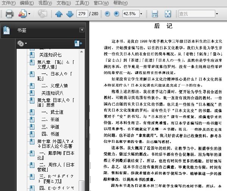Click bookmark icon beside 一、戴季陶 entry

coord(32,153)
